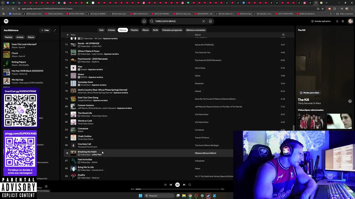
Task: Toggle the Álbuns library filter
Action: (31, 37)
